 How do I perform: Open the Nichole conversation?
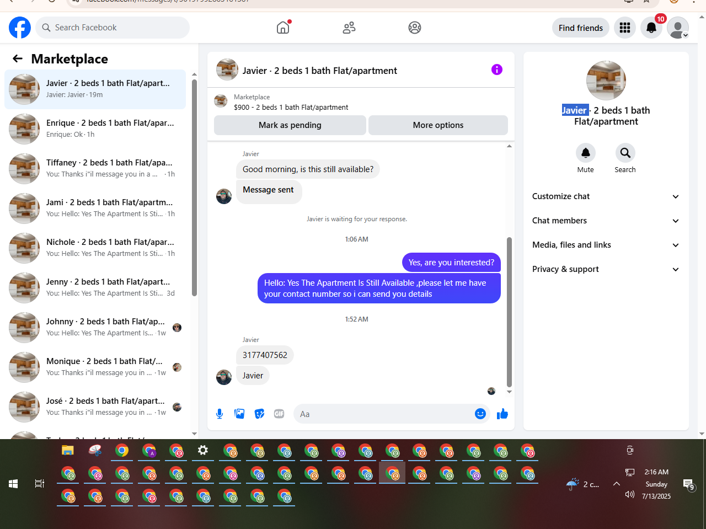tap(95, 248)
